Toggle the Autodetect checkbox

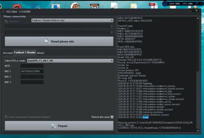tap(6, 21)
